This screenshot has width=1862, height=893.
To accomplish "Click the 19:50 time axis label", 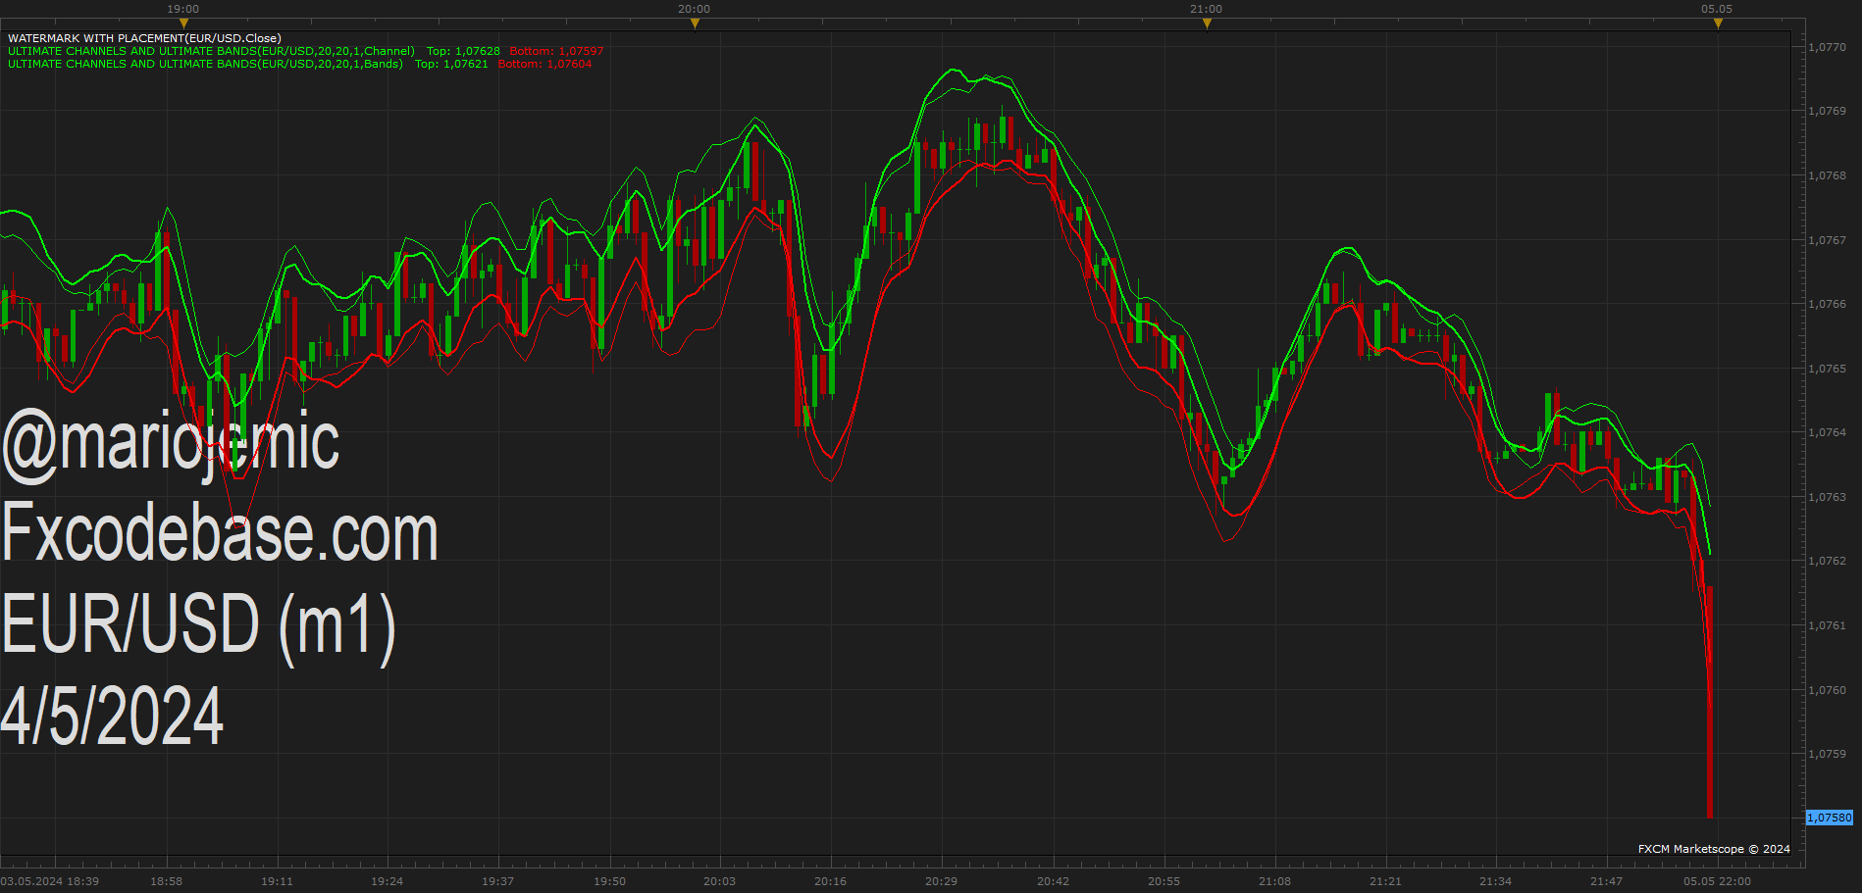I will 609,881.
